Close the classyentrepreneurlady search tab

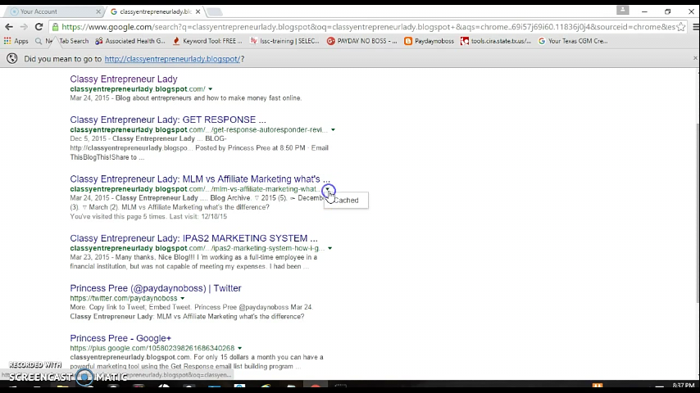(198, 11)
